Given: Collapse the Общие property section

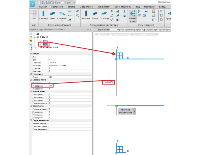Looking at the screenshot, I should point(31,54).
